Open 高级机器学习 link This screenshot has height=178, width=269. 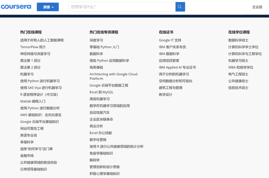(x=99, y=99)
